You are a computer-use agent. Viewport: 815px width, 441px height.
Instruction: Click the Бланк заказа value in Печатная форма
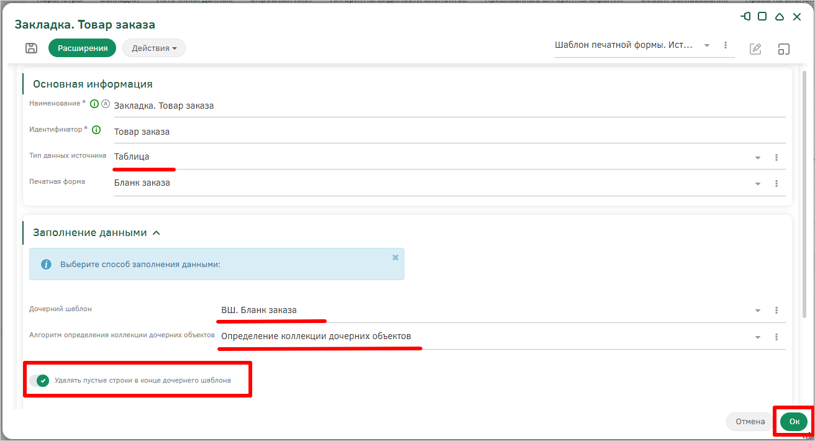click(142, 183)
